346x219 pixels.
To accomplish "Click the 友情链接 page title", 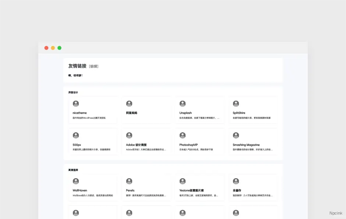I will coord(77,66).
